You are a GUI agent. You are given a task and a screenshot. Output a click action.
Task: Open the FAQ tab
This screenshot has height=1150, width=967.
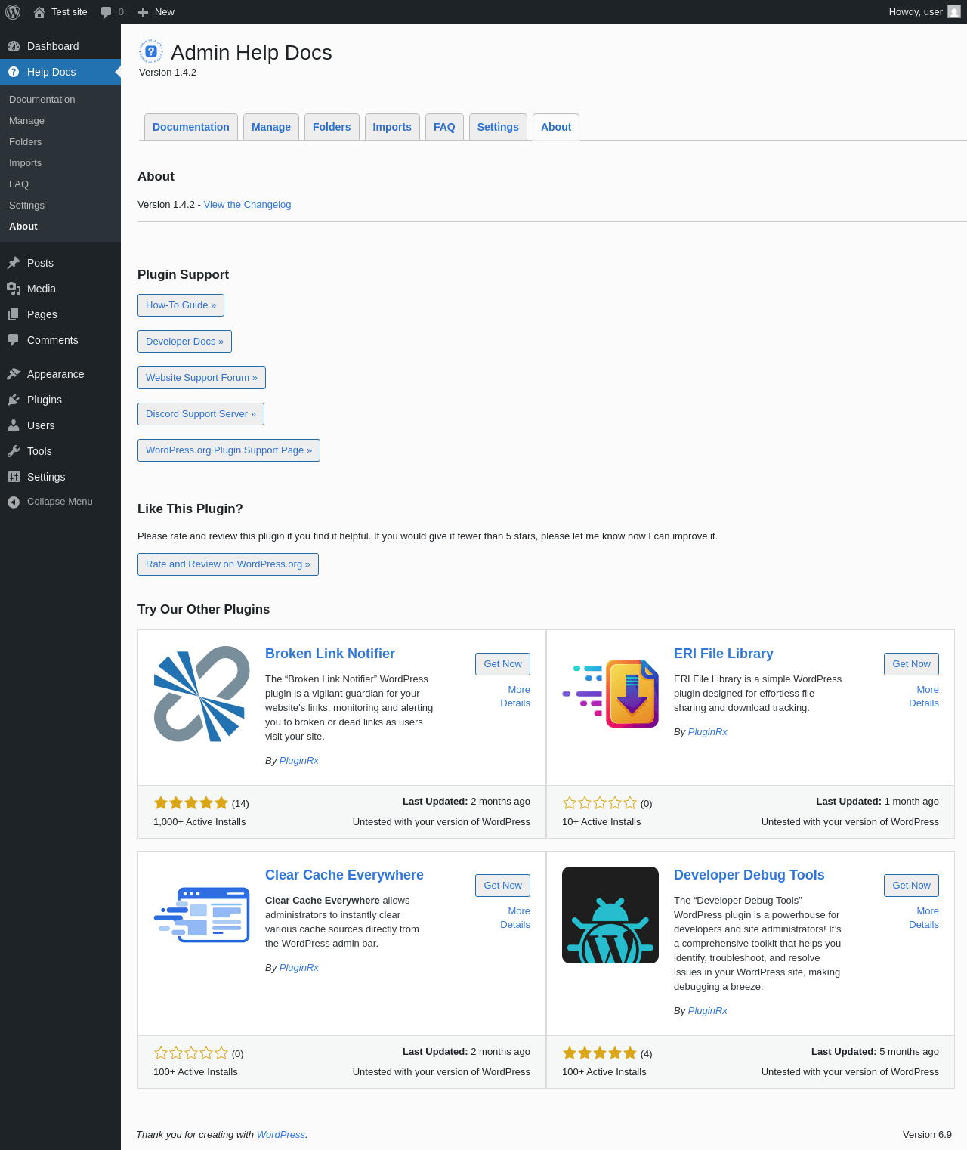(444, 127)
